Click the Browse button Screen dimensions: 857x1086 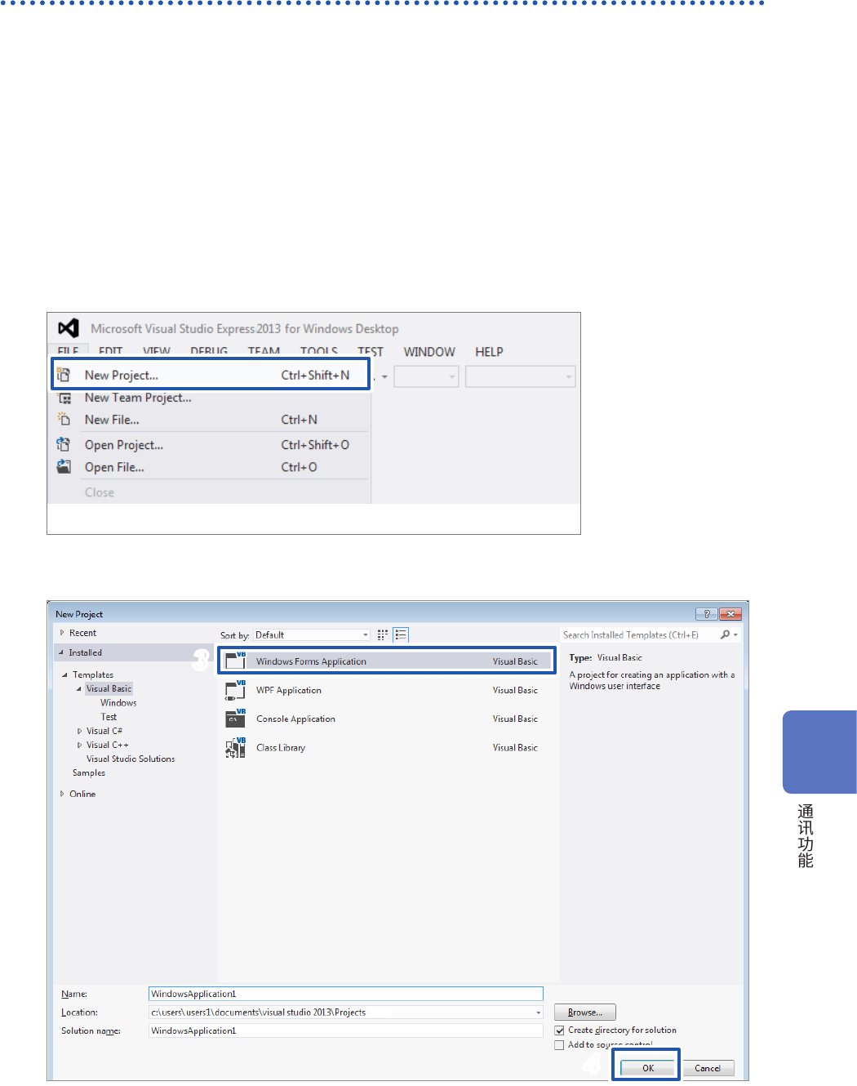585,1013
